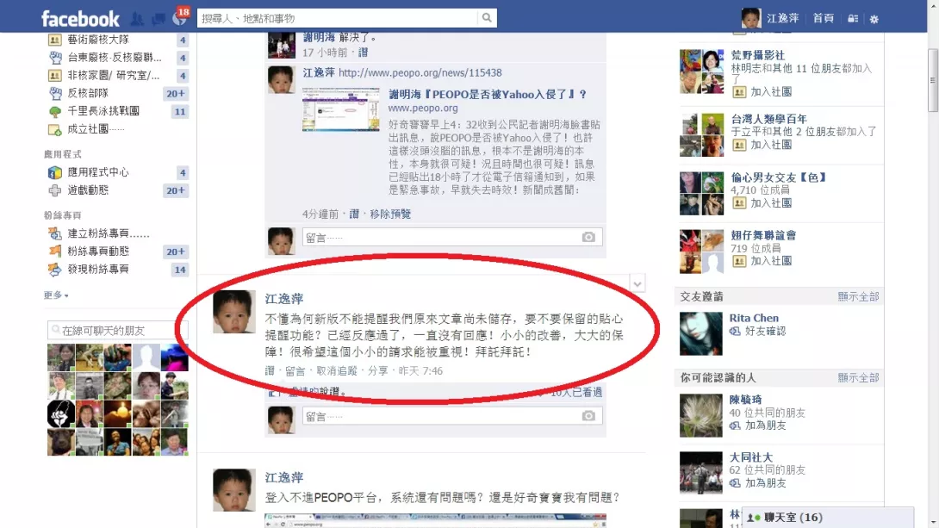Toggle 讚 on the 江逸萍 circled post
Image resolution: width=939 pixels, height=528 pixels.
pos(270,371)
